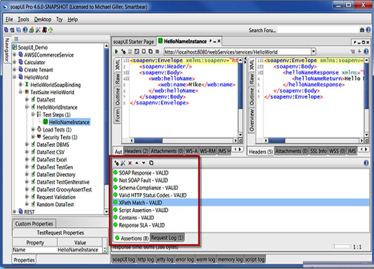
Task: Click the navigator tree view mode icon
Action: point(16,39)
